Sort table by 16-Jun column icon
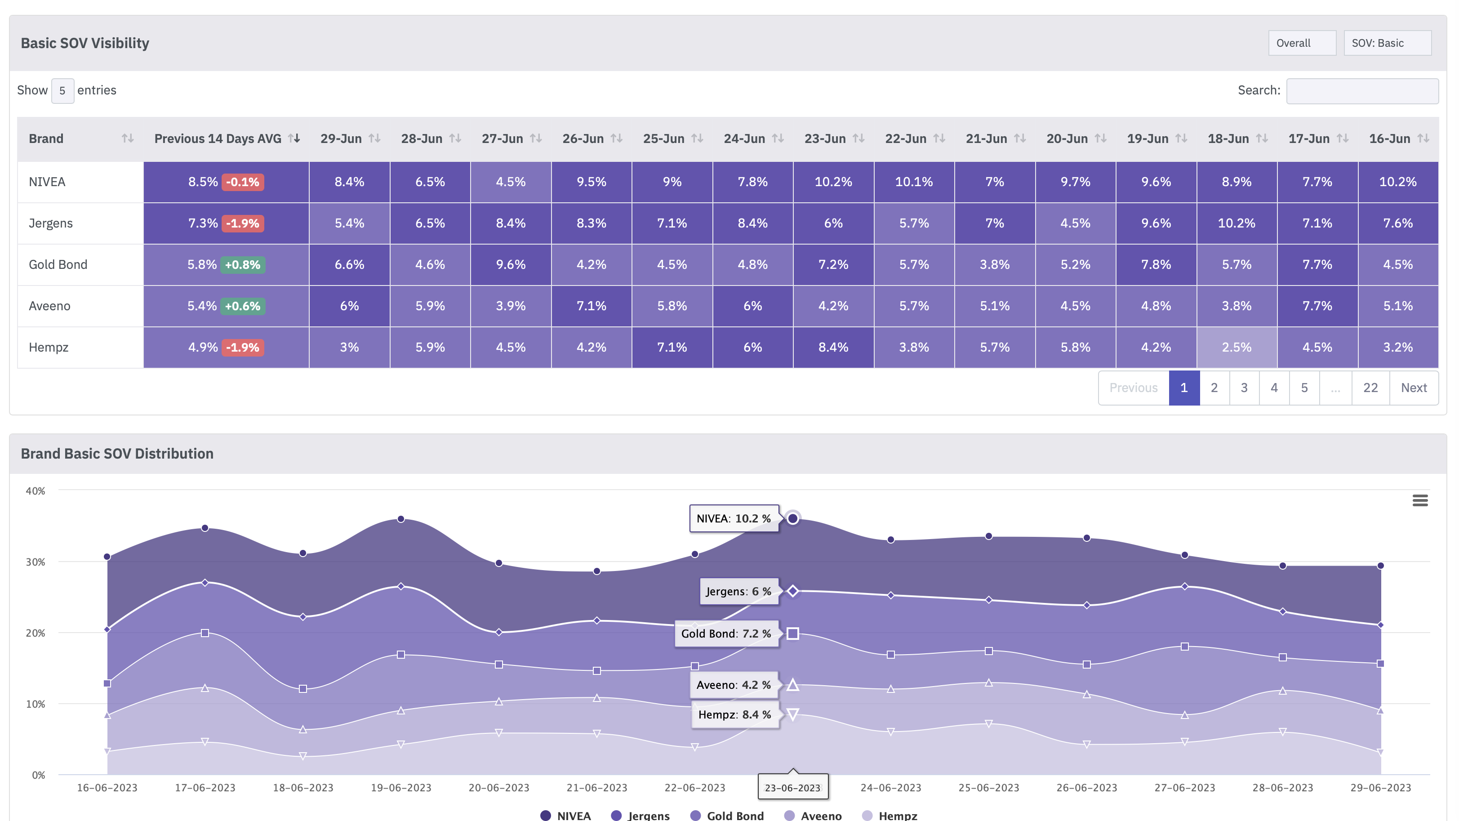 click(x=1423, y=138)
